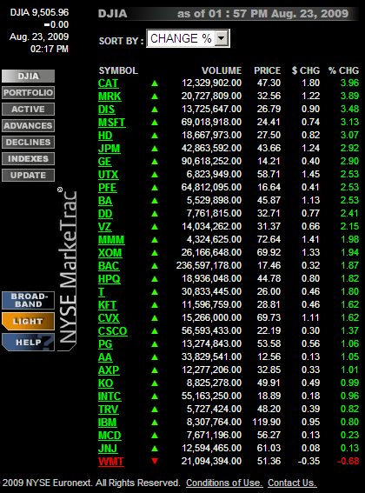The width and height of the screenshot is (365, 493).
Task: Switch to the ACTIVE tab
Action: [x=28, y=109]
